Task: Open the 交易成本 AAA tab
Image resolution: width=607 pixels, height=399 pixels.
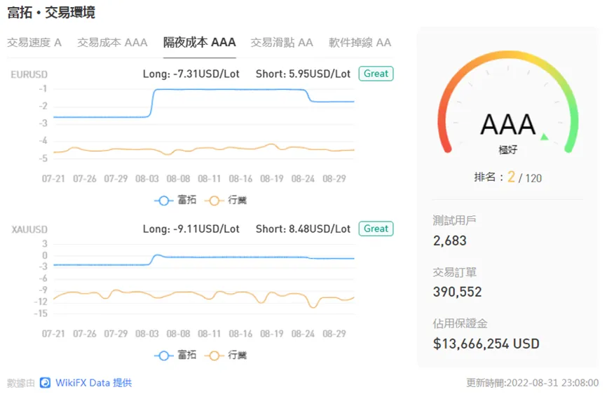Action: coord(112,42)
